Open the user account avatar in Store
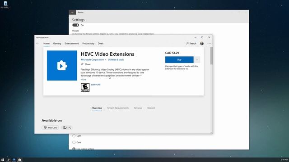Screen dimensions: 289x162 202,44
